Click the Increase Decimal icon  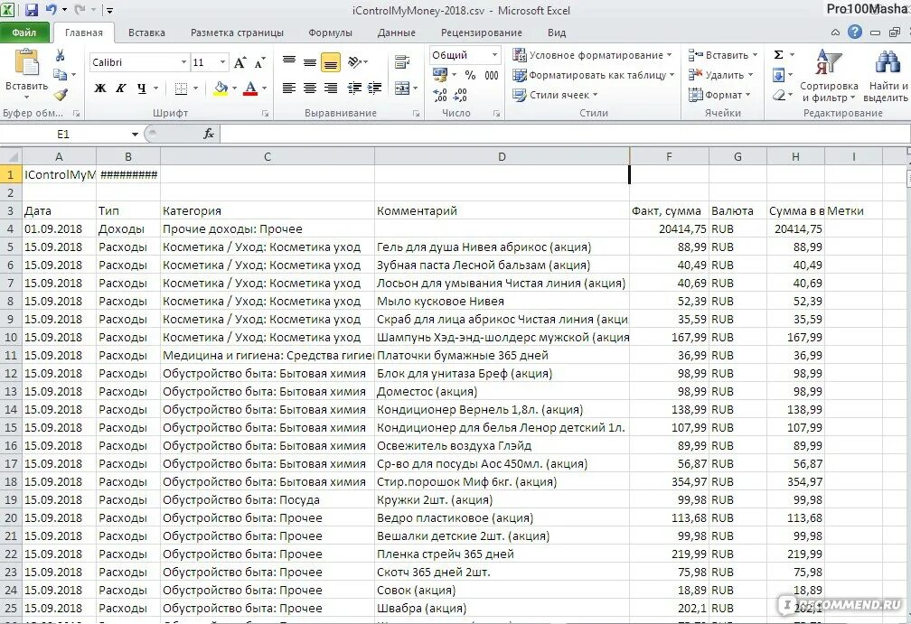pos(440,95)
